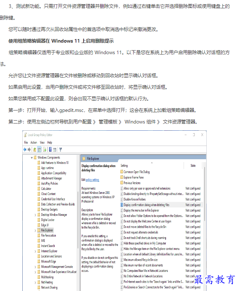Click the folder icon of Calculator in tree

point(39,188)
